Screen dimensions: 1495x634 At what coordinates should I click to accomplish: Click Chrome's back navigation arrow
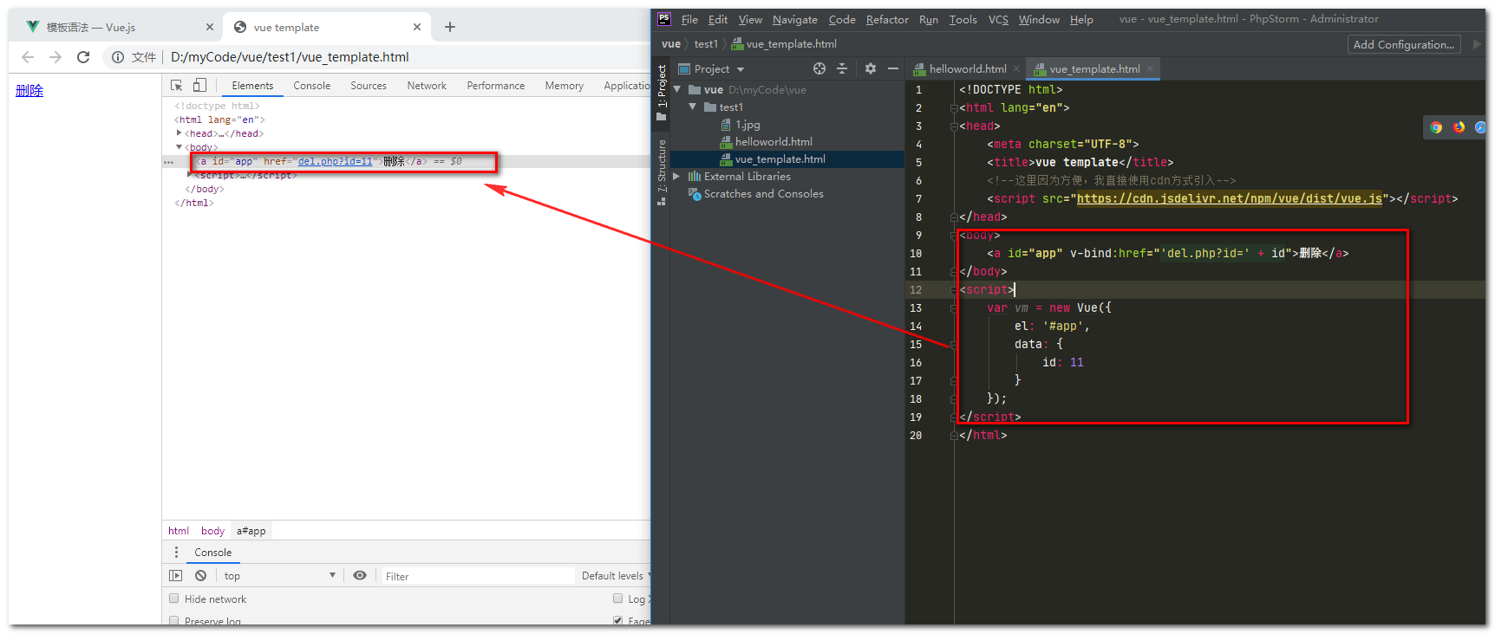tap(28, 57)
